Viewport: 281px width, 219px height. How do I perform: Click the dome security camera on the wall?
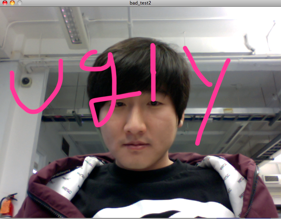click(25, 81)
